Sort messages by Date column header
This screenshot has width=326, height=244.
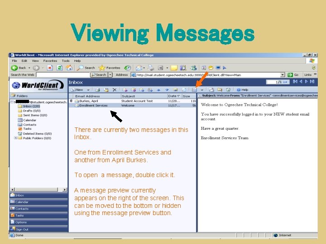(x=174, y=96)
